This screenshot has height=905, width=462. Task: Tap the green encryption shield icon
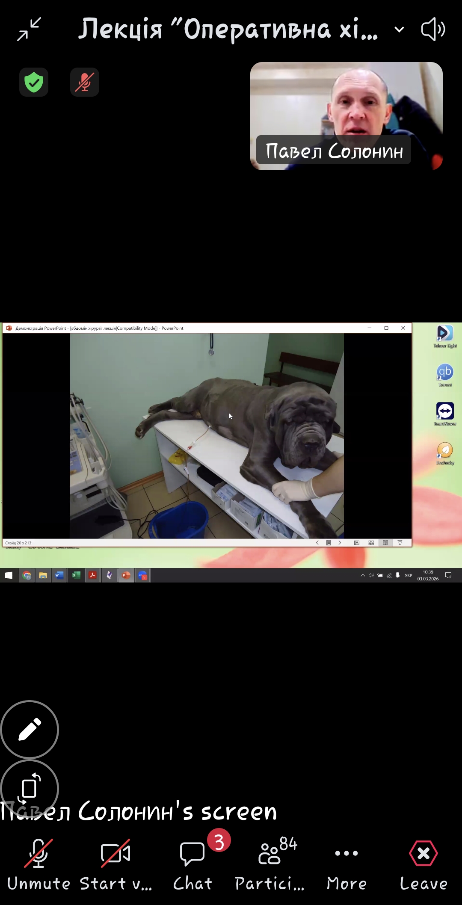34,82
